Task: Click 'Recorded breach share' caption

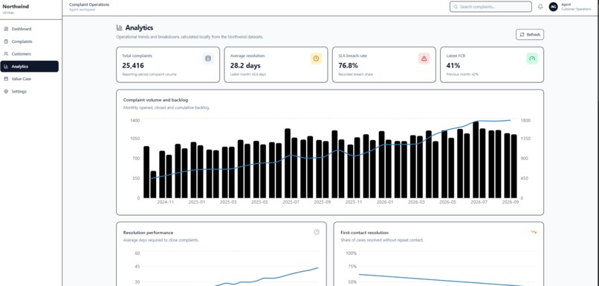Action: [356, 74]
